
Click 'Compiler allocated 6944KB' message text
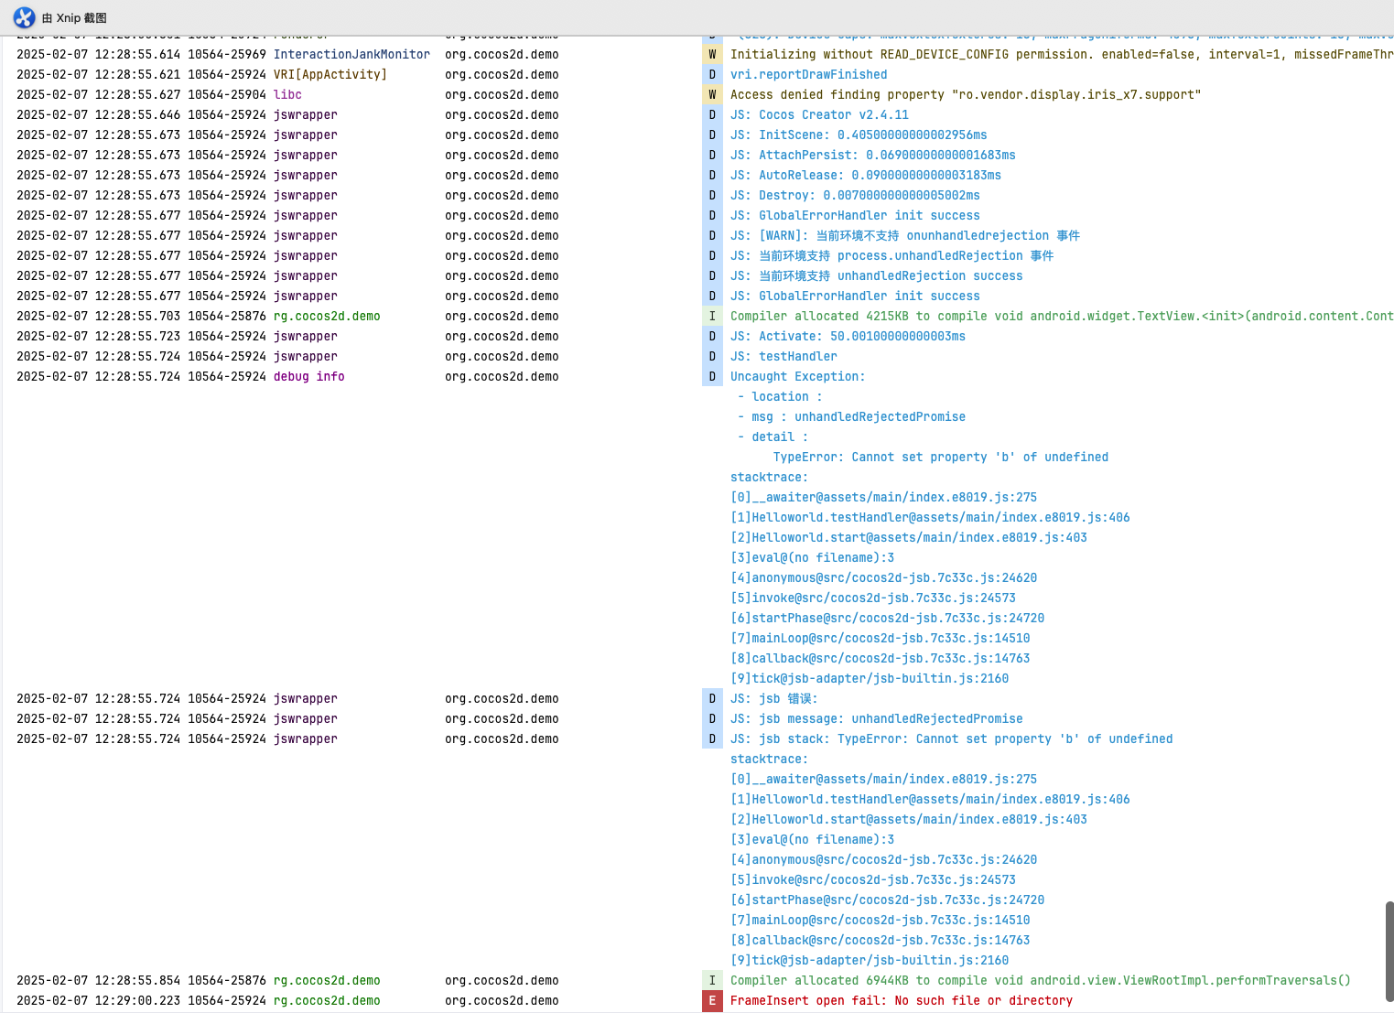1041,981
